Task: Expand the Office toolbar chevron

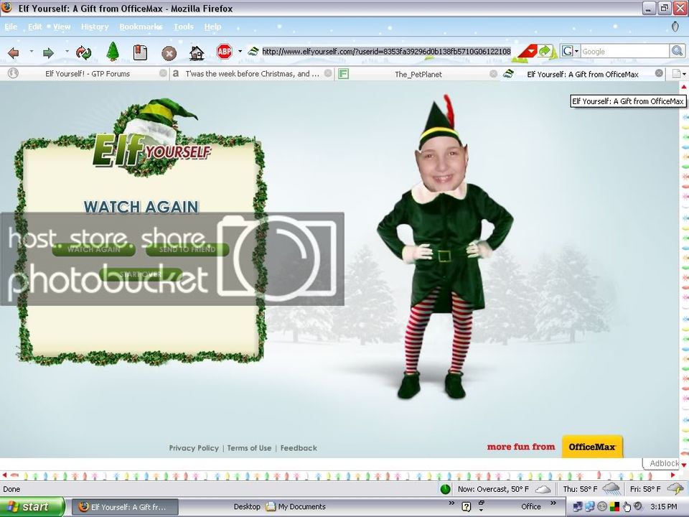Action: click(553, 503)
